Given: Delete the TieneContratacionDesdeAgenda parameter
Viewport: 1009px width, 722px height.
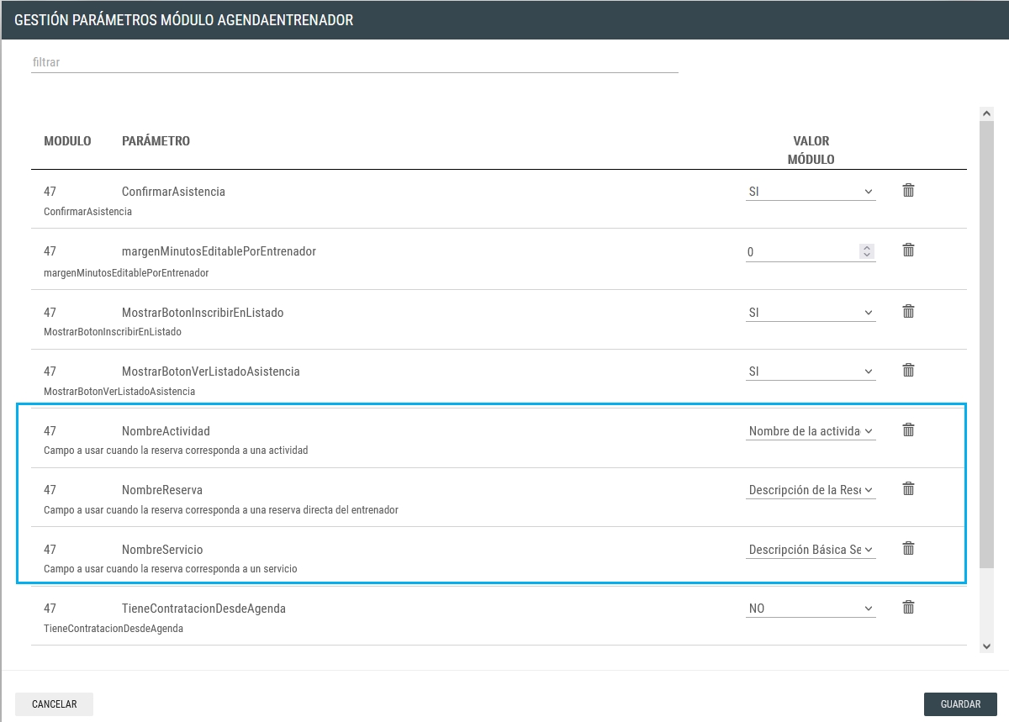Looking at the screenshot, I should [908, 608].
